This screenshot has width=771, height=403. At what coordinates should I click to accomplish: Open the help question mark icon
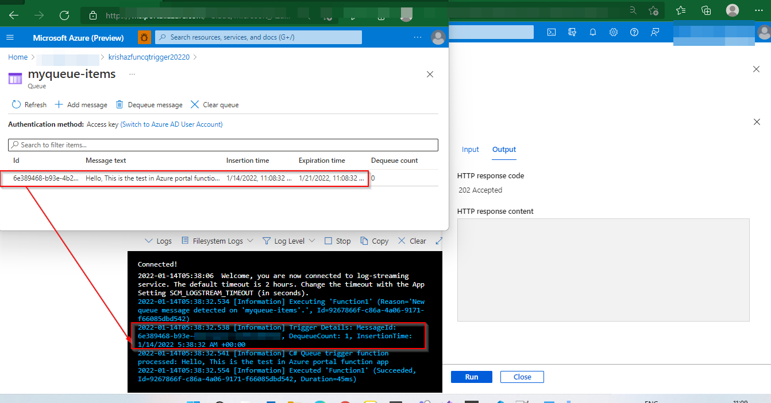634,32
